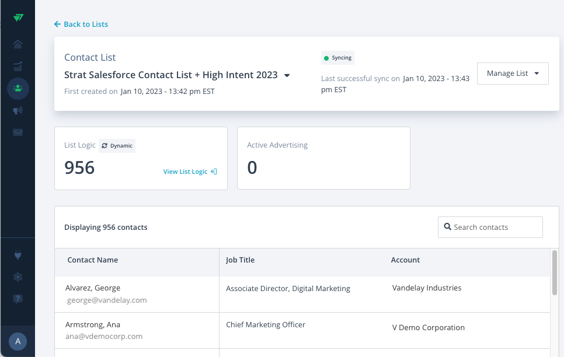Select the Contacts people sidebar icon

click(18, 89)
